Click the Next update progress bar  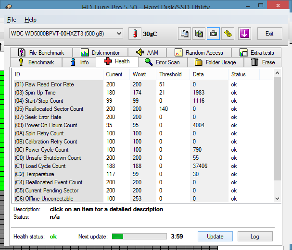click(140, 237)
